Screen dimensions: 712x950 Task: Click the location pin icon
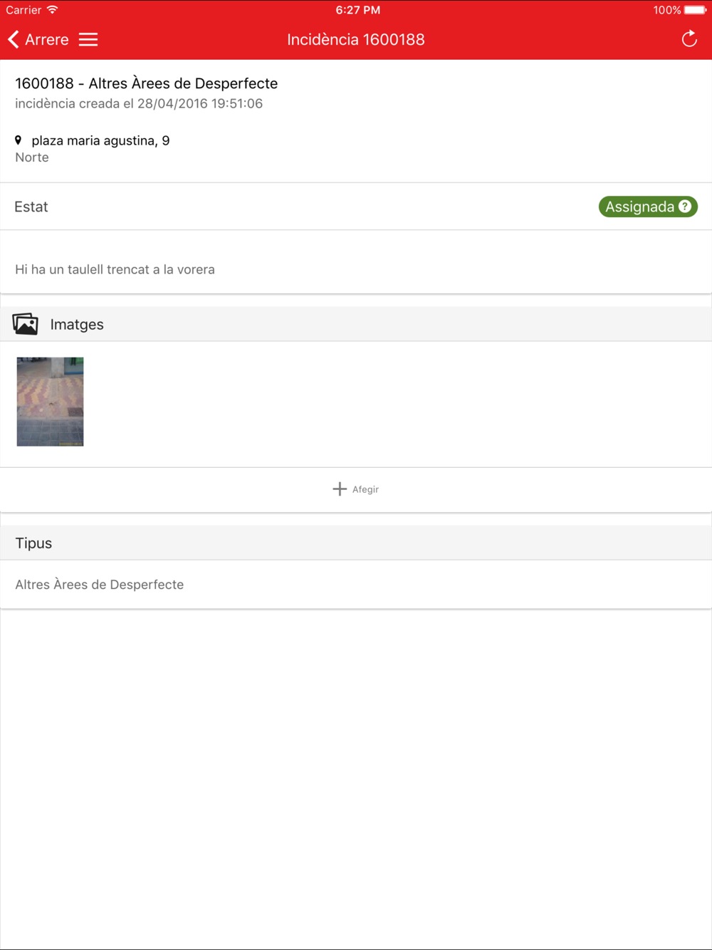pyautogui.click(x=19, y=140)
